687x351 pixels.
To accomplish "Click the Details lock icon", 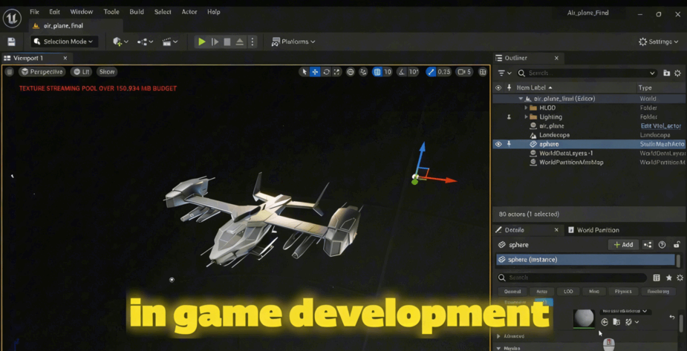I will [x=677, y=245].
